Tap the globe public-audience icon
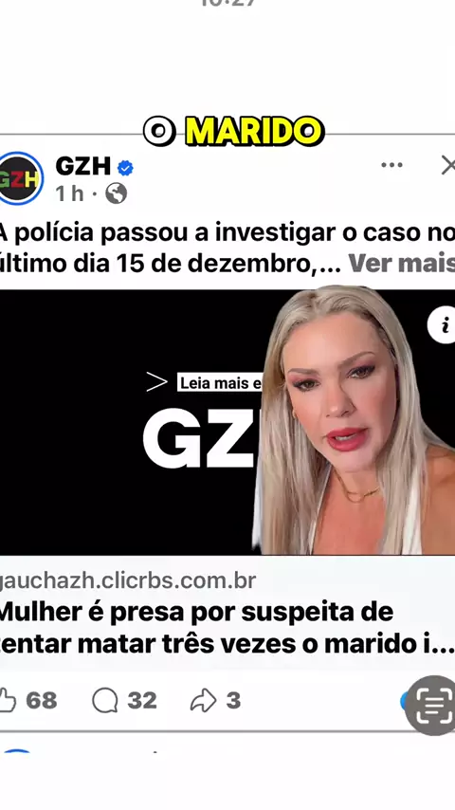The height and width of the screenshot is (810, 455). pyautogui.click(x=117, y=193)
